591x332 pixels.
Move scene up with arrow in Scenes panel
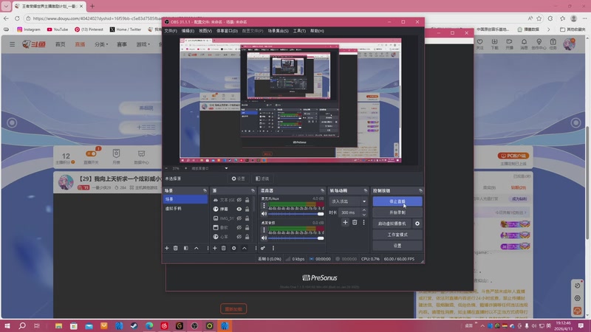click(x=197, y=248)
